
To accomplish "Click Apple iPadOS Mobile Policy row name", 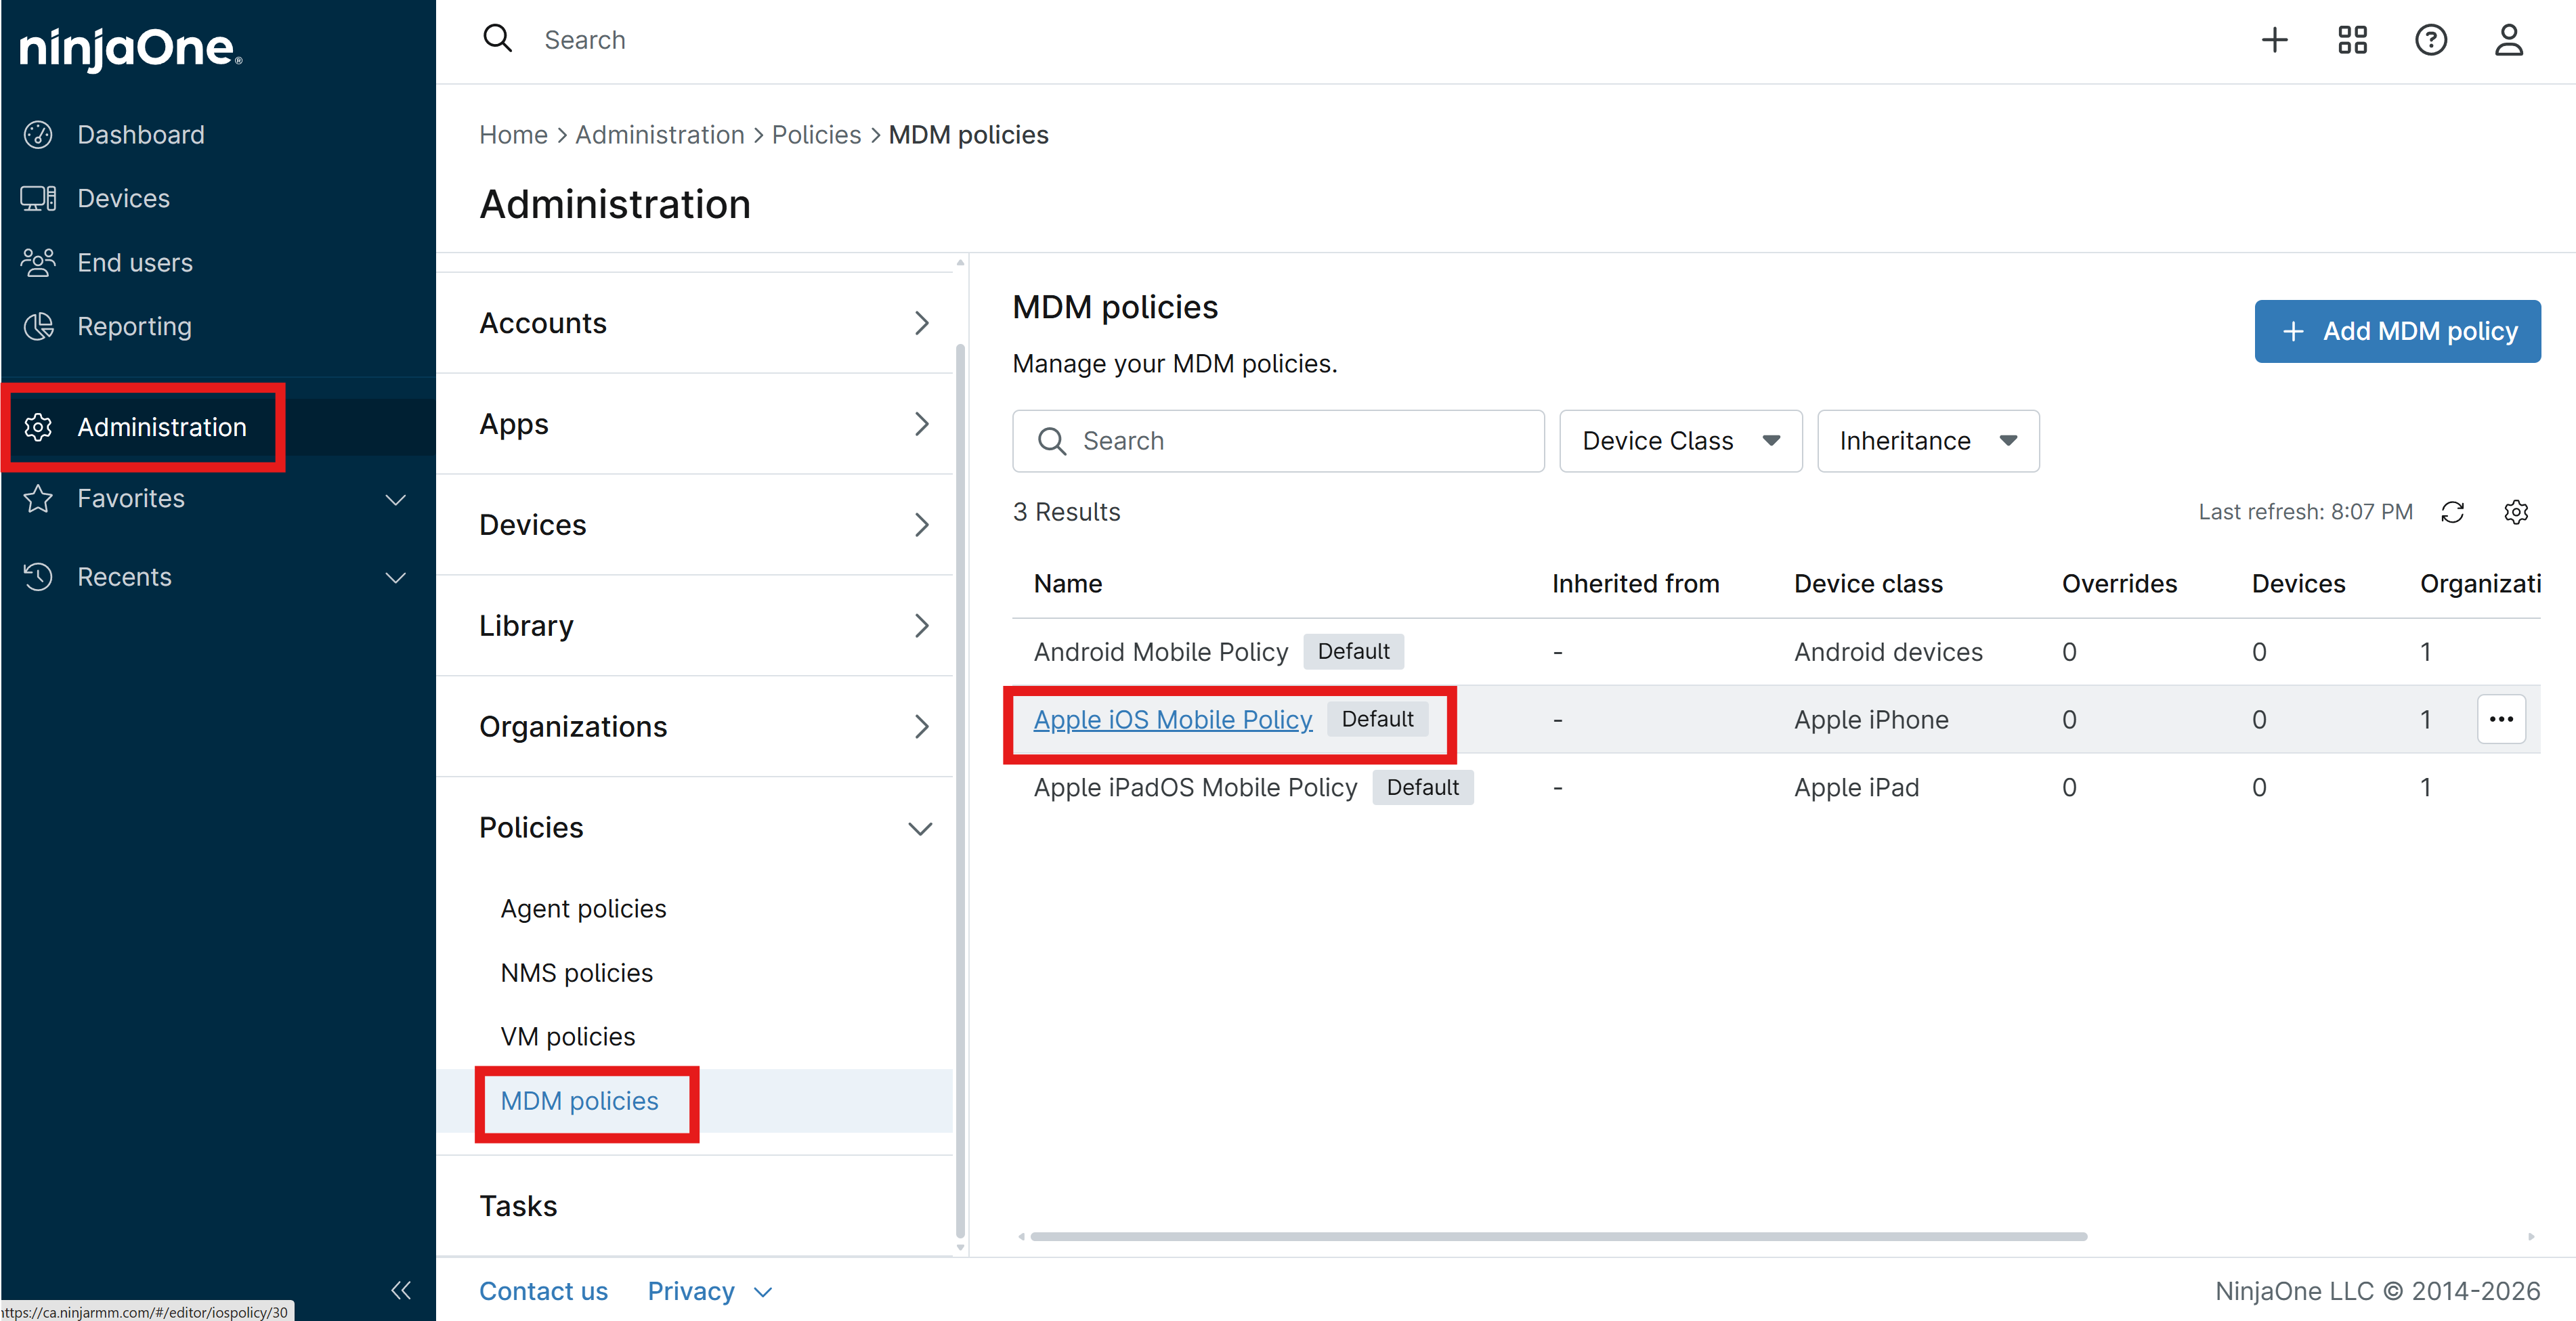I will pos(1195,787).
